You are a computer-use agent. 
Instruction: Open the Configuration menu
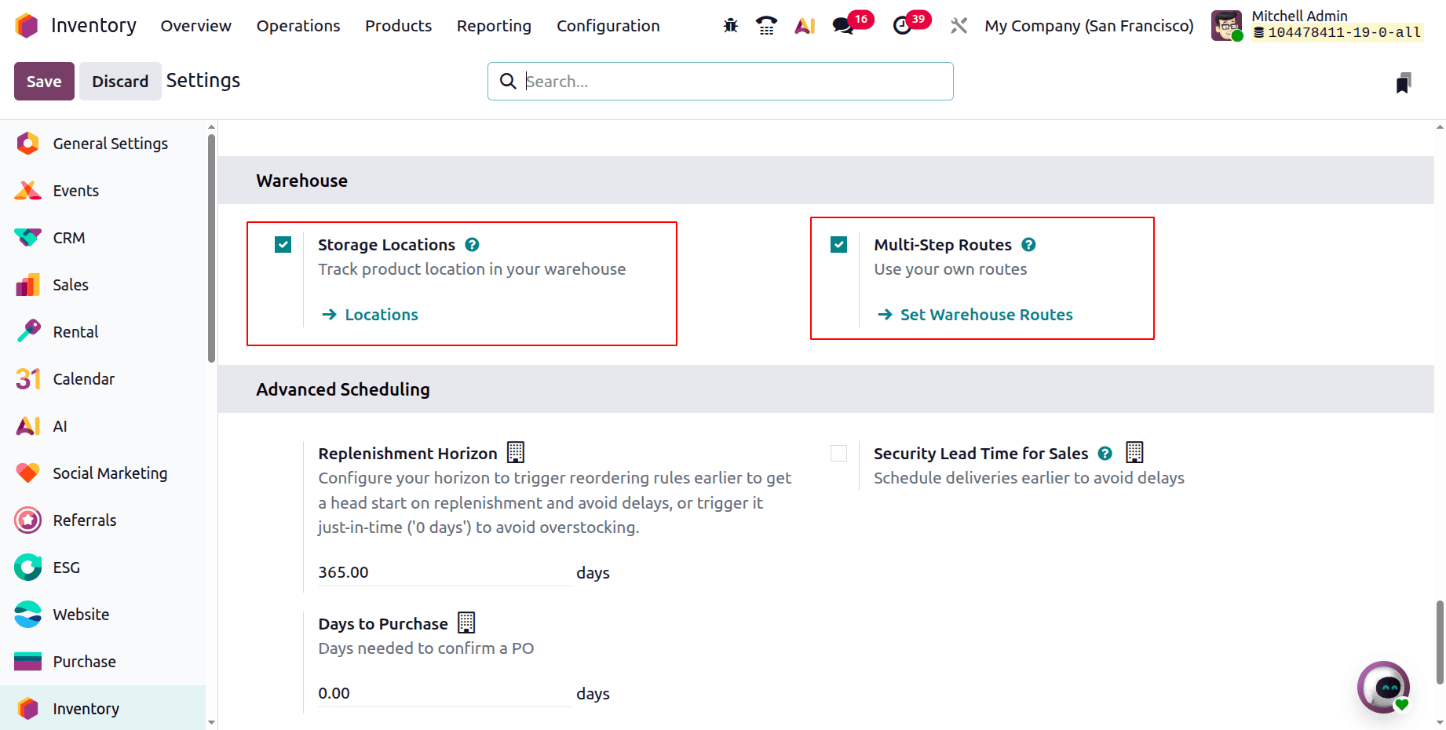click(x=608, y=25)
